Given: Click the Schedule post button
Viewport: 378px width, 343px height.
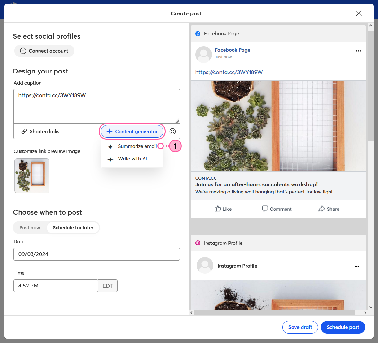Looking at the screenshot, I should 343,327.
